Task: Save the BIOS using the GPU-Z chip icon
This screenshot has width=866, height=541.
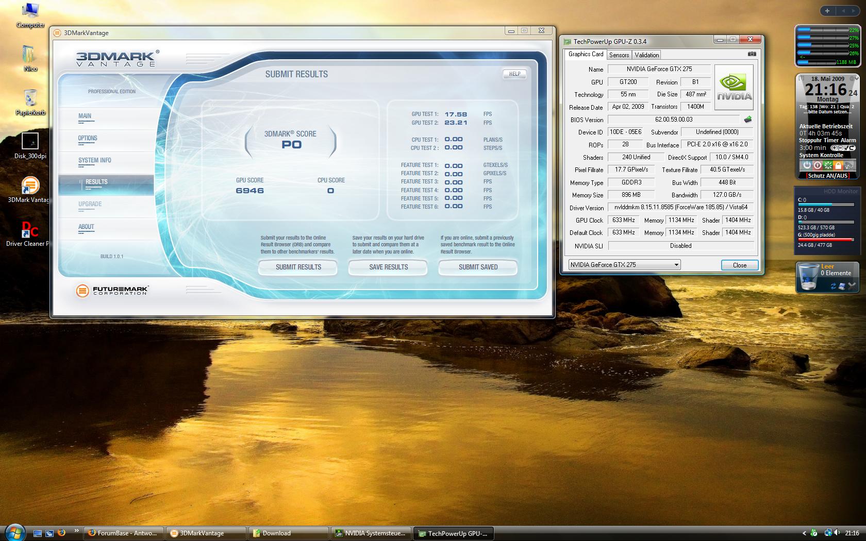Action: tap(748, 120)
